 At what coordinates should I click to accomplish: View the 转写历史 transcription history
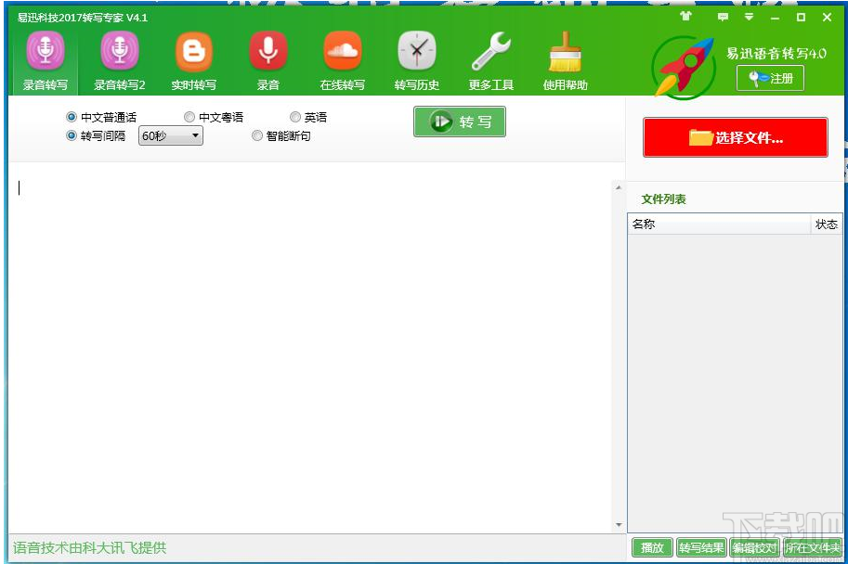416,58
